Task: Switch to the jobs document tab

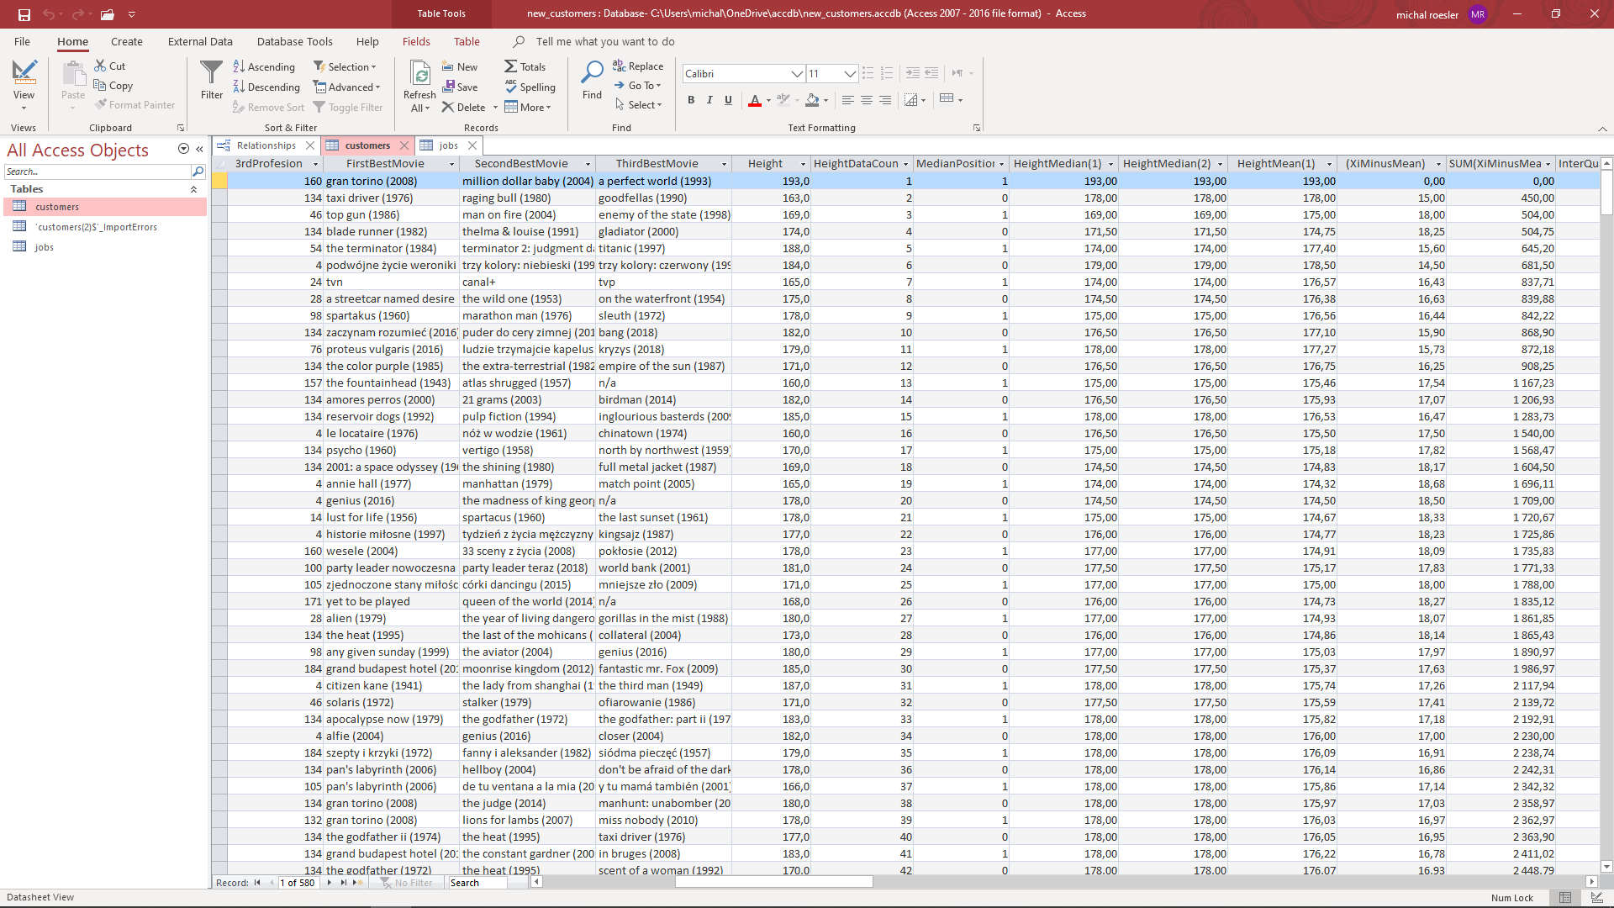Action: tap(449, 145)
